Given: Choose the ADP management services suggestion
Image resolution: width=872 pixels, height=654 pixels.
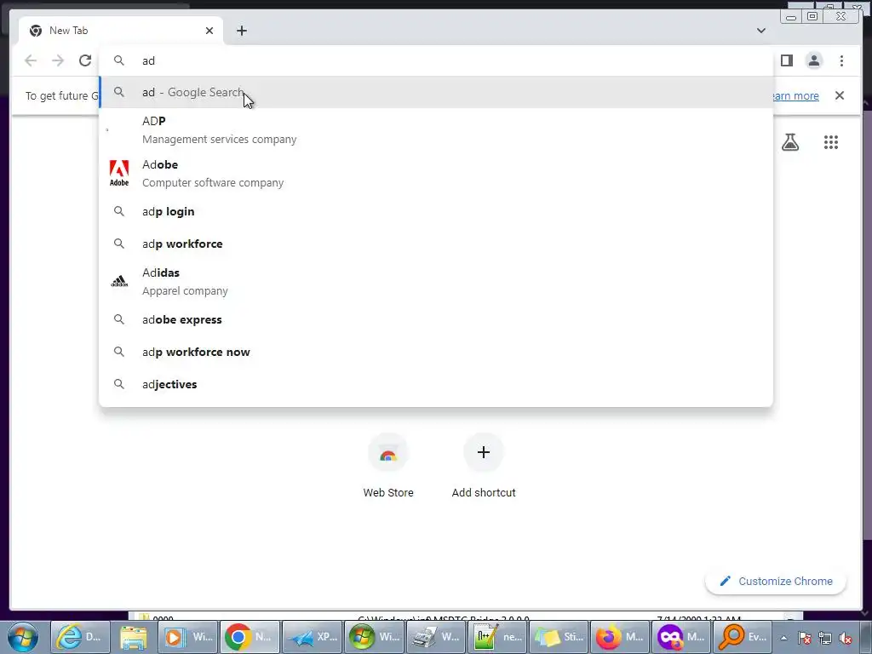Looking at the screenshot, I should point(436,129).
